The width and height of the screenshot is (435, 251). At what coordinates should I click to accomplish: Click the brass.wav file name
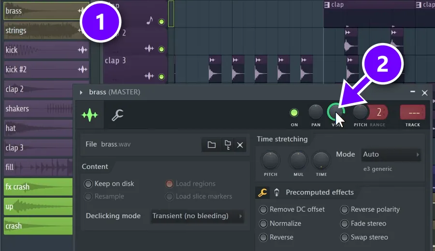point(116,144)
